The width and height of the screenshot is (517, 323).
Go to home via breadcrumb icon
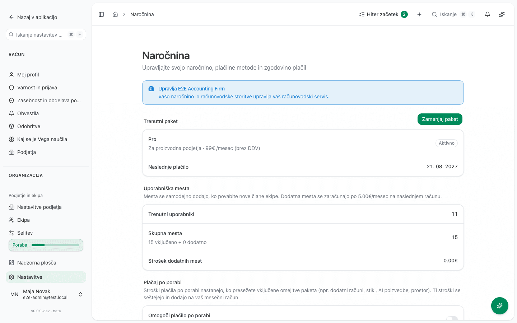point(115,14)
